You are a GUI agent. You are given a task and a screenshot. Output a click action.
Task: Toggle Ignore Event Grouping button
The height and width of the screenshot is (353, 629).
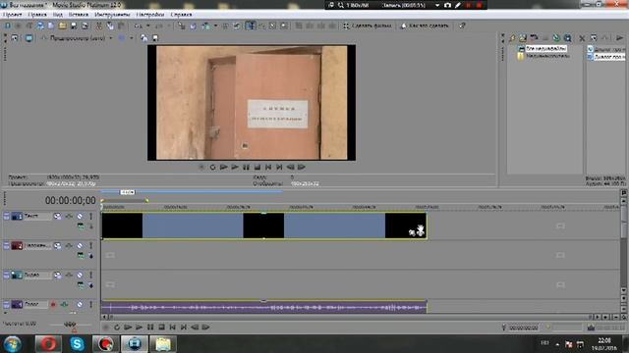coord(237,25)
